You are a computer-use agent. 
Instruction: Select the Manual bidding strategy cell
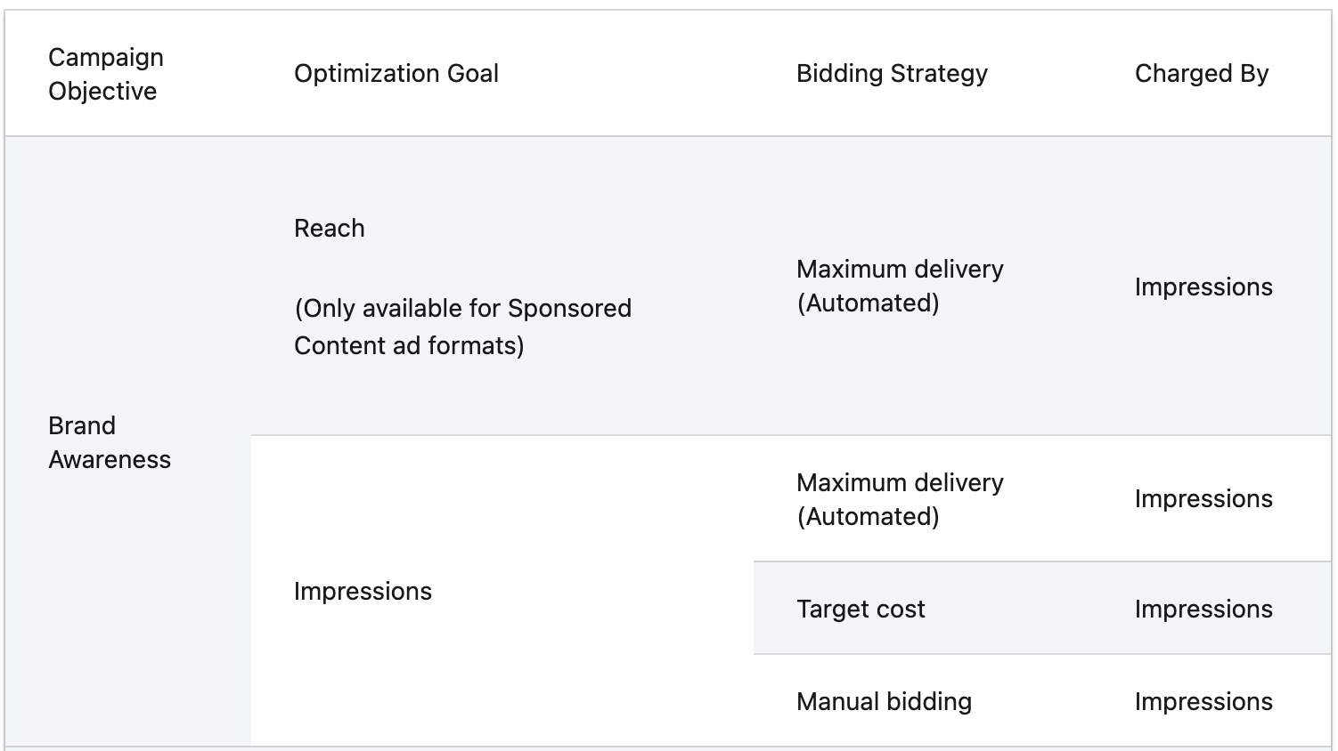(x=884, y=702)
